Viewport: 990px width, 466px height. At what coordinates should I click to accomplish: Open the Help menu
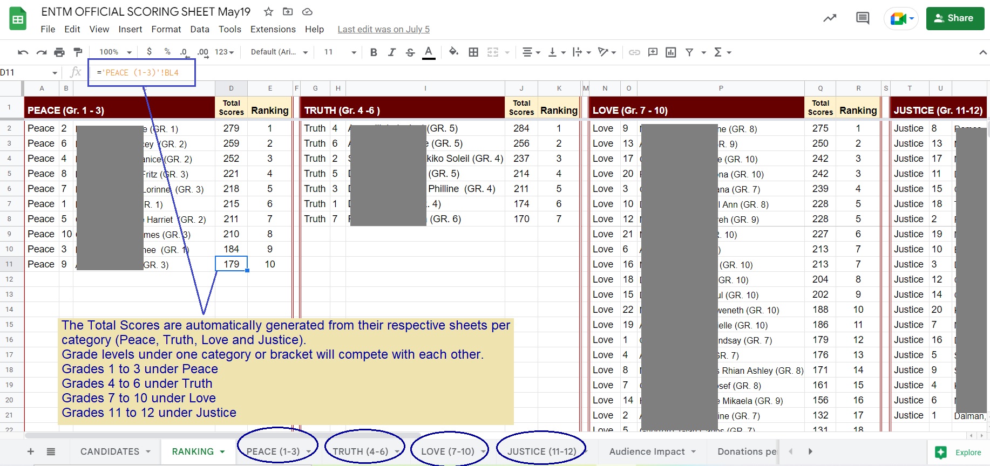(314, 29)
